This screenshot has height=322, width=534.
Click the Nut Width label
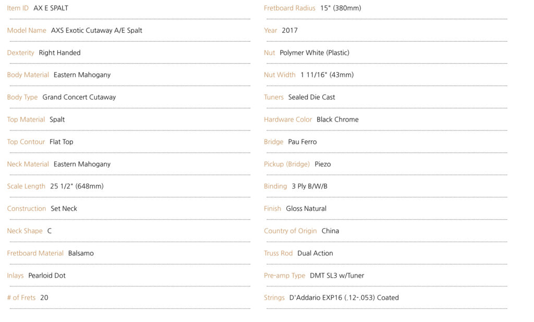click(x=280, y=75)
